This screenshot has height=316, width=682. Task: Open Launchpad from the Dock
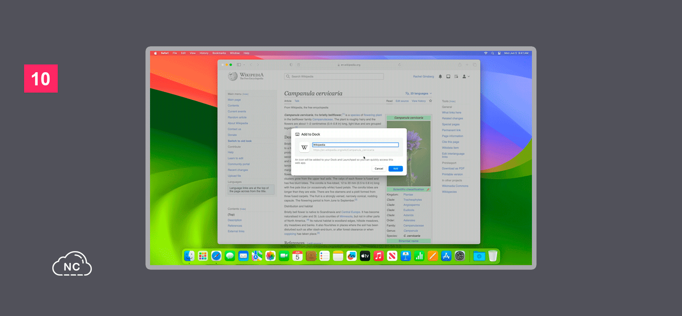tap(203, 256)
